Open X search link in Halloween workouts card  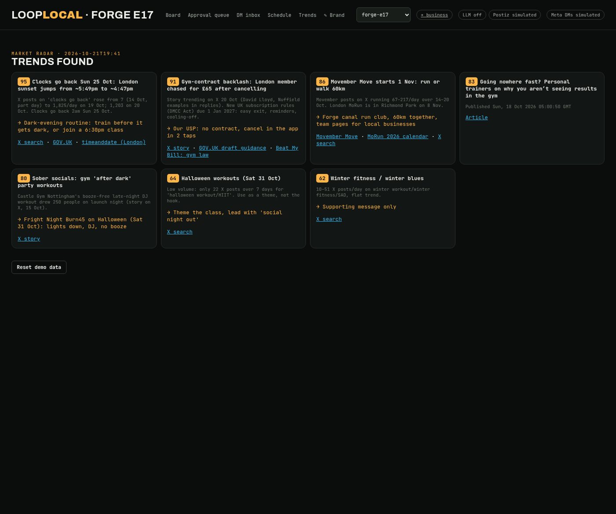point(180,232)
